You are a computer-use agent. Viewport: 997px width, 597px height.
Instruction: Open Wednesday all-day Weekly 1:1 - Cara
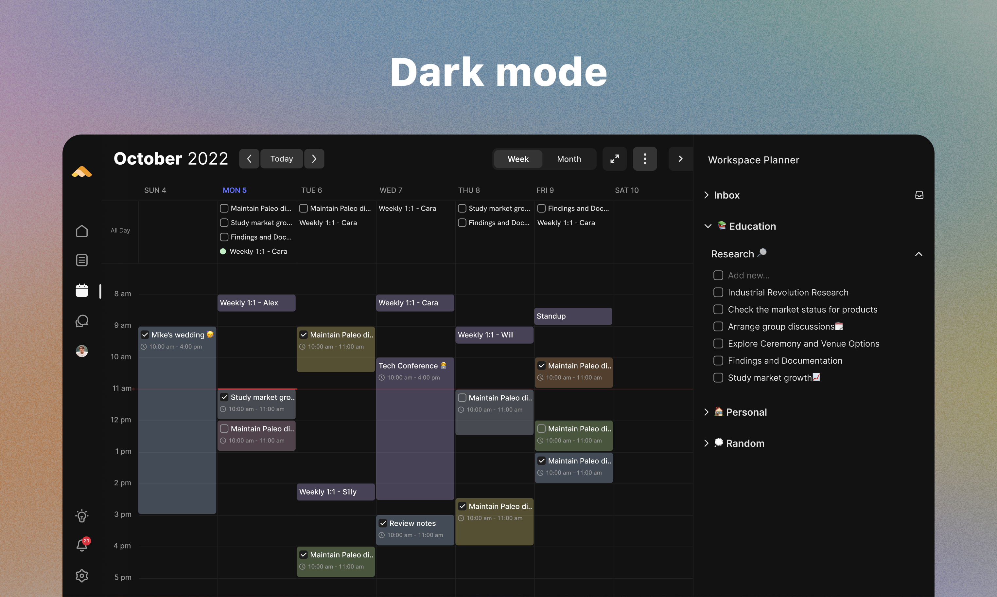pos(407,208)
